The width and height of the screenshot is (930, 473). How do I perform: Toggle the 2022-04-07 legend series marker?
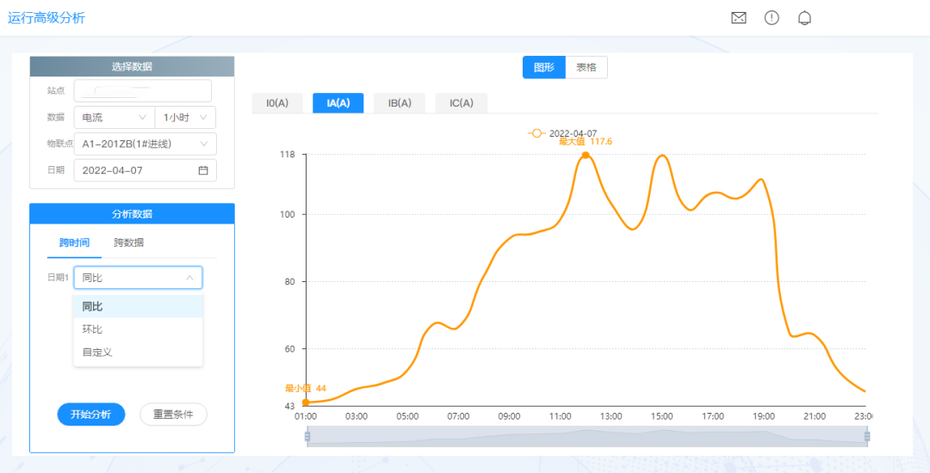[x=536, y=133]
